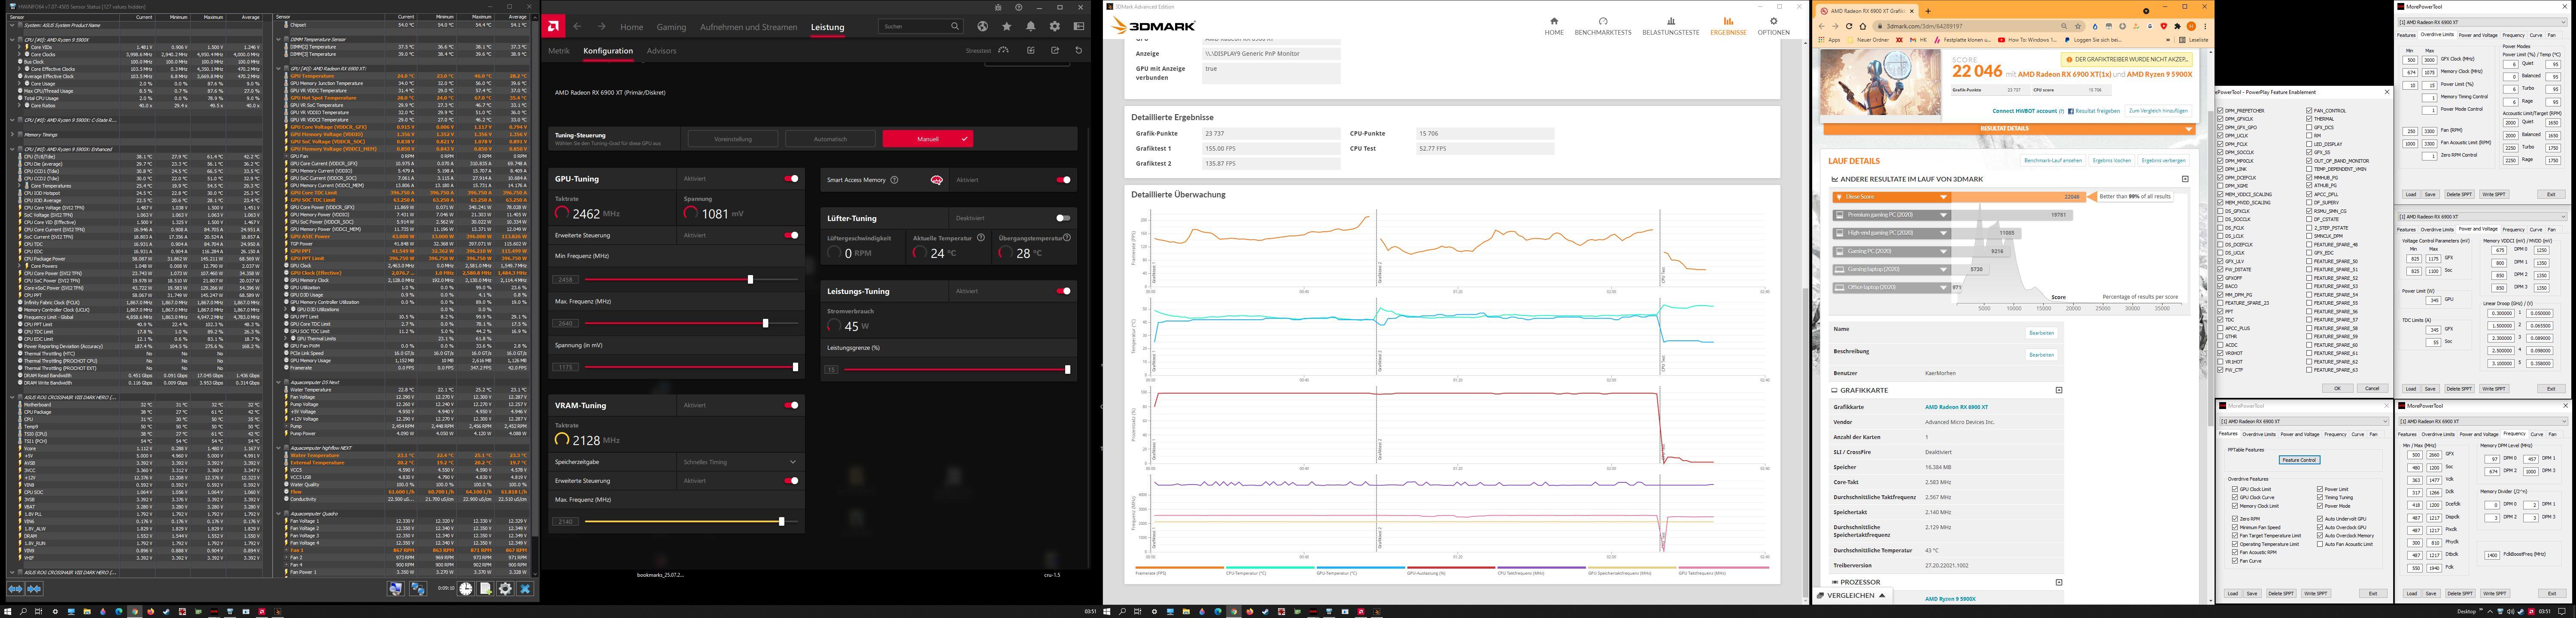This screenshot has width=2576, height=618.
Task: Open the web browser globe icon in Radeon Software
Action: (983, 26)
